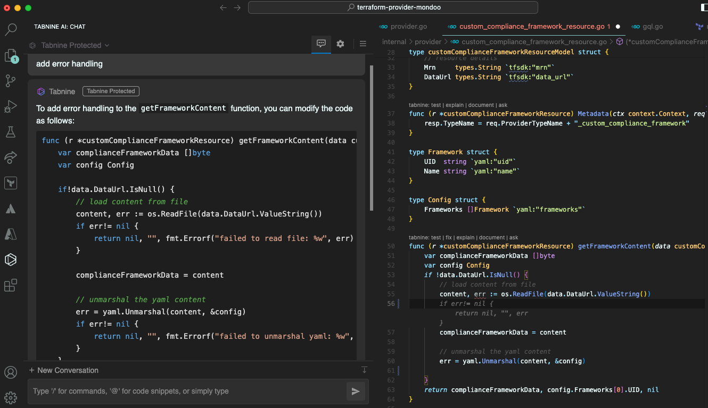Expand the internal breadcrumb segment
Image resolution: width=708 pixels, height=408 pixels.
pyautogui.click(x=394, y=41)
